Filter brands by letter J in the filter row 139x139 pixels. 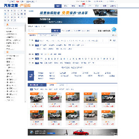click(x=70, y=59)
